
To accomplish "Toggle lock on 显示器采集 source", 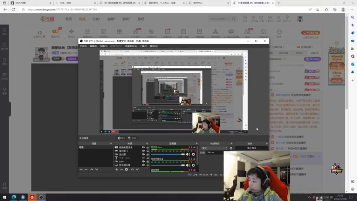I will coord(148,165).
